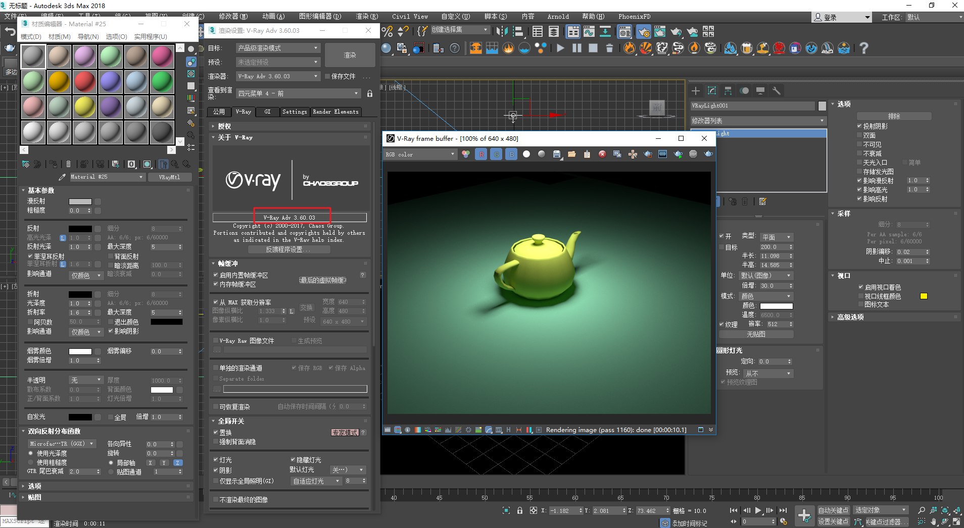Viewport: 964px width, 528px height.
Task: Toggle the red channel in V-Ray frame buffer
Action: point(481,154)
